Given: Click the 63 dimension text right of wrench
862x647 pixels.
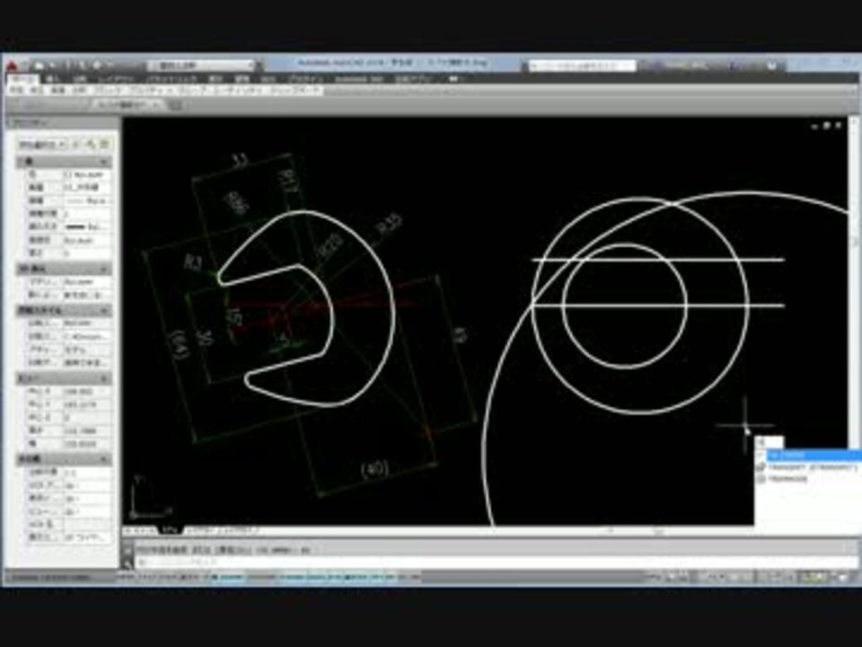Looking at the screenshot, I should click(x=460, y=335).
